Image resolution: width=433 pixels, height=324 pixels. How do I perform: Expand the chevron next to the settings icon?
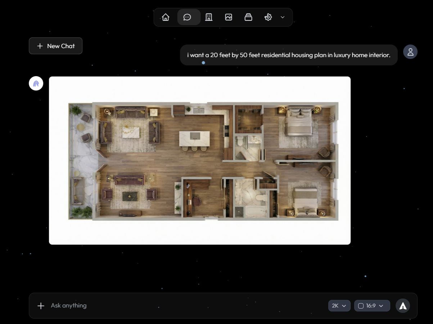282,17
